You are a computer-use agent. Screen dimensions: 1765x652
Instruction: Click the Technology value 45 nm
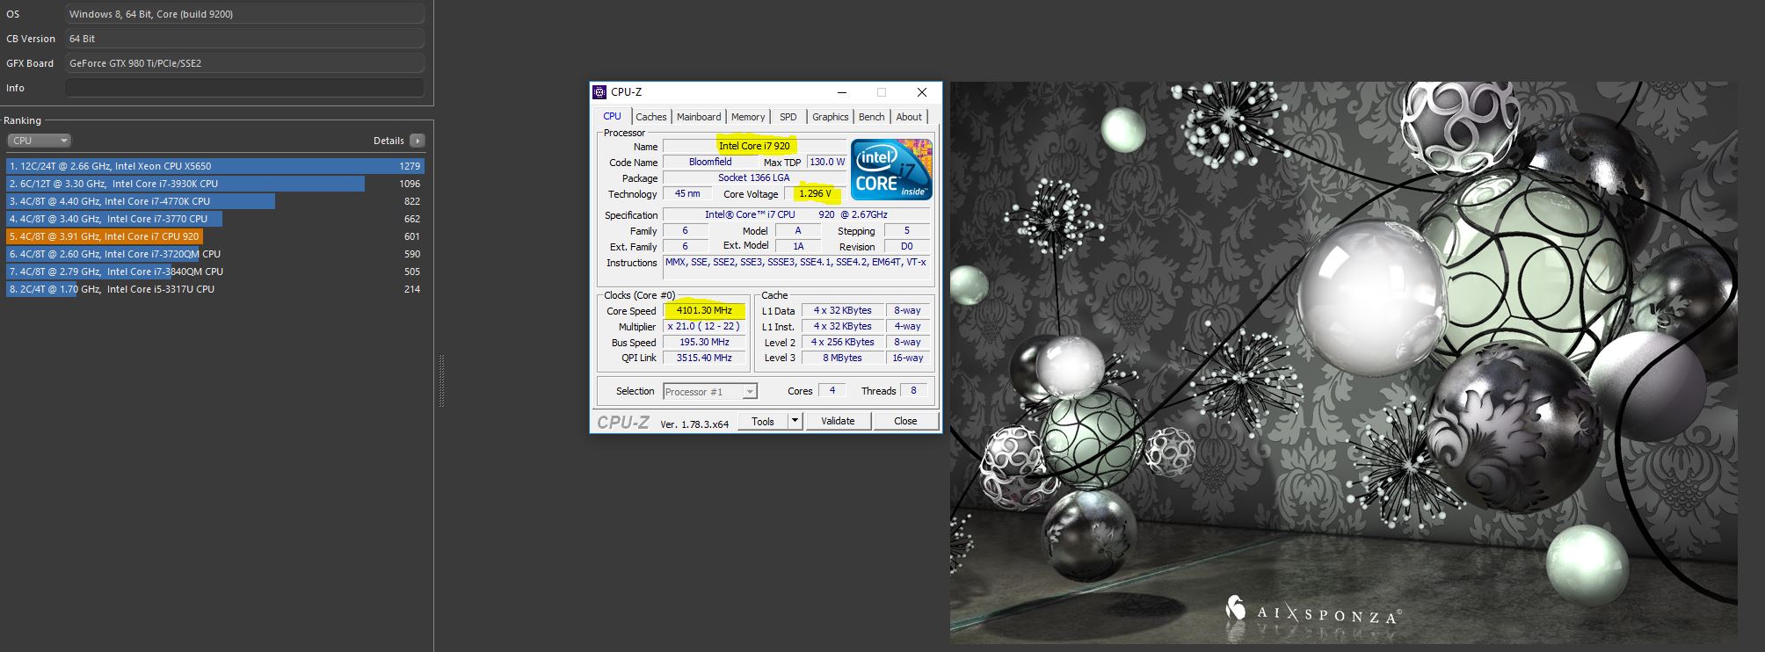coord(687,193)
